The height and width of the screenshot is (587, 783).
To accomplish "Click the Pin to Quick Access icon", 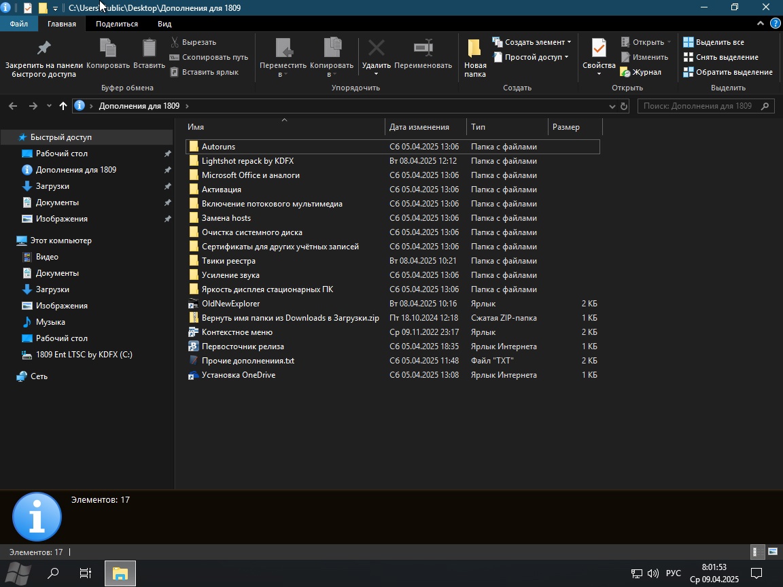I will pos(43,49).
